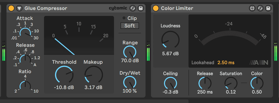Screen dimensions: 279x103
Task: Collapse Glue Compressor sidechain triangle
Action: point(19,8)
